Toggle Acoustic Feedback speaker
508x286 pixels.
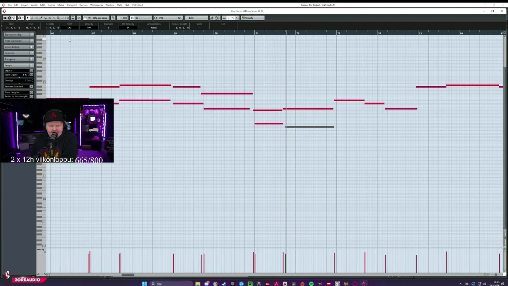pos(14,18)
